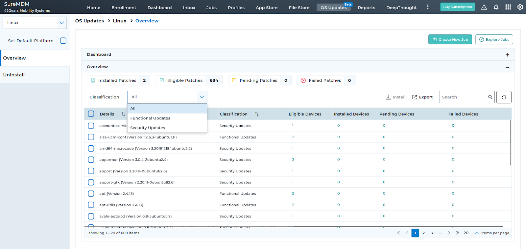This screenshot has width=526, height=249.
Task: Open the three-dot more menu in navbar
Action: click(428, 7)
